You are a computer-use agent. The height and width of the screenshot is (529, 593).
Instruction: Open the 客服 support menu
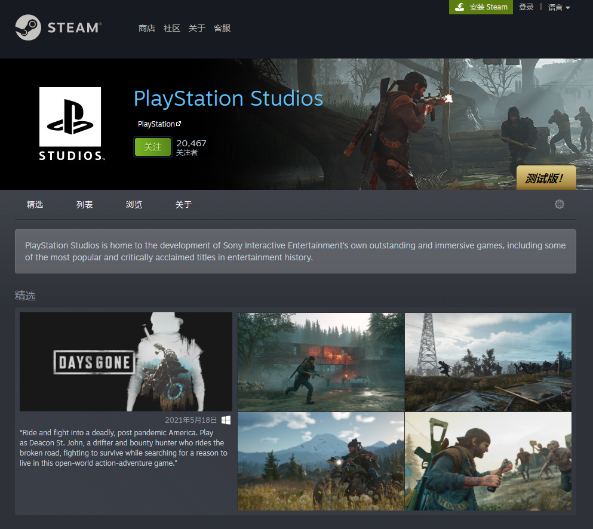tap(222, 28)
